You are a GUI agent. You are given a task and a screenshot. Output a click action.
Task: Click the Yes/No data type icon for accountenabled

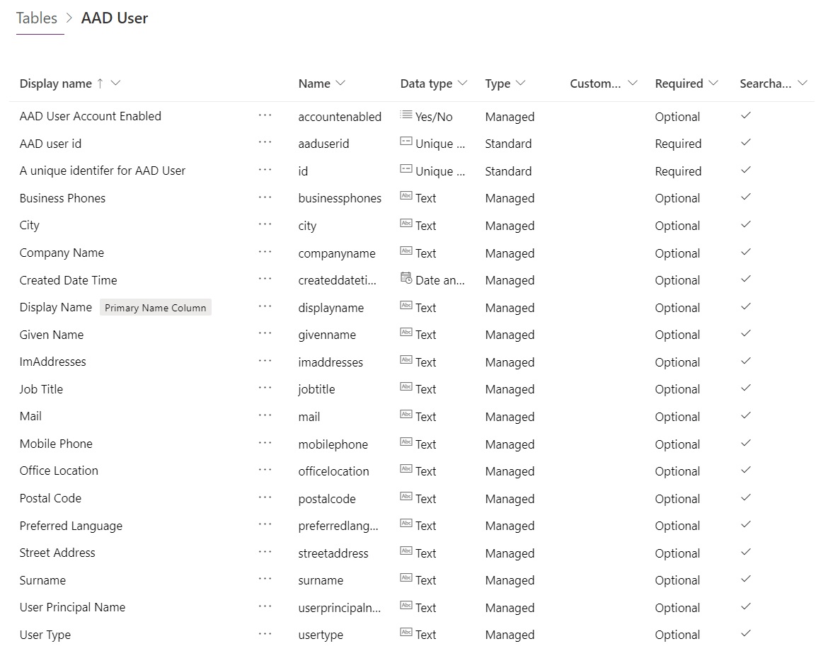click(405, 117)
